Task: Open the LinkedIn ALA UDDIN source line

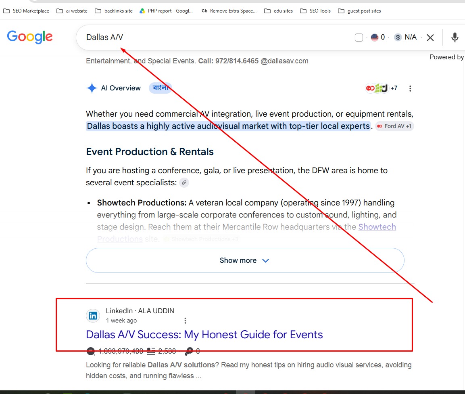Action: 140,311
